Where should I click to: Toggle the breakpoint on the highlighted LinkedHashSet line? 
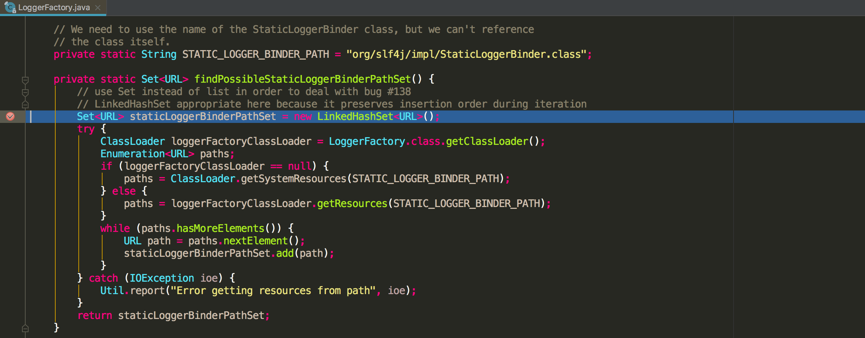click(x=11, y=116)
